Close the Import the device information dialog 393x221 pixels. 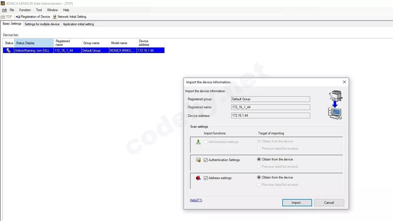(344, 82)
